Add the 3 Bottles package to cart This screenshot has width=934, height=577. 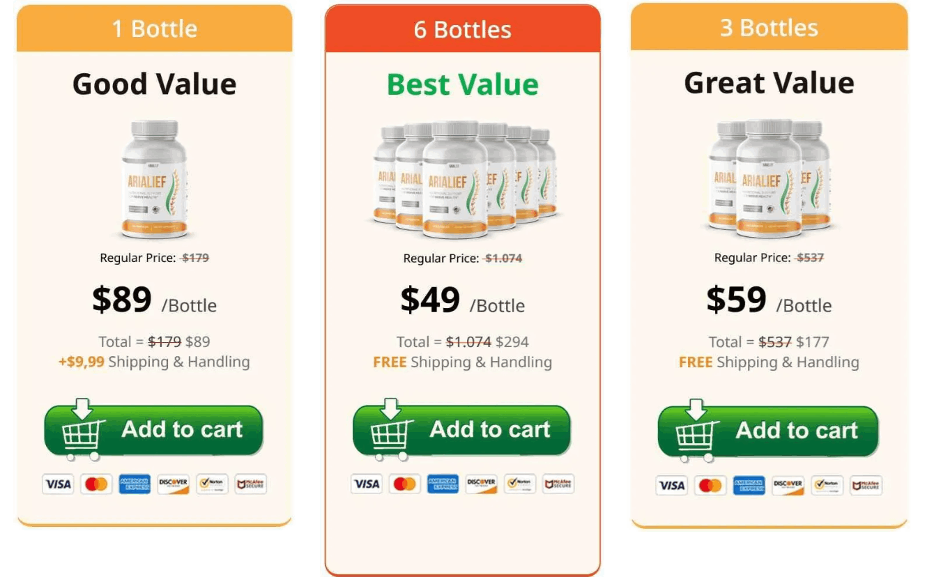point(768,431)
